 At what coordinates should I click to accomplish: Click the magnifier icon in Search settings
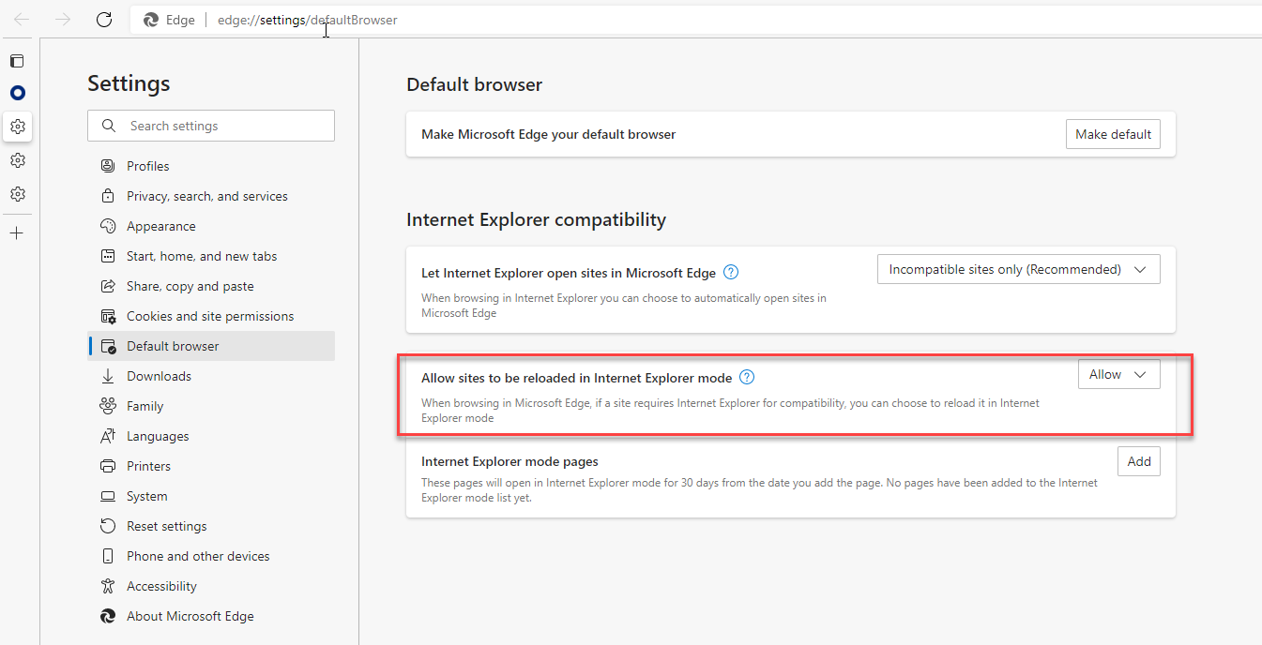tap(109, 126)
